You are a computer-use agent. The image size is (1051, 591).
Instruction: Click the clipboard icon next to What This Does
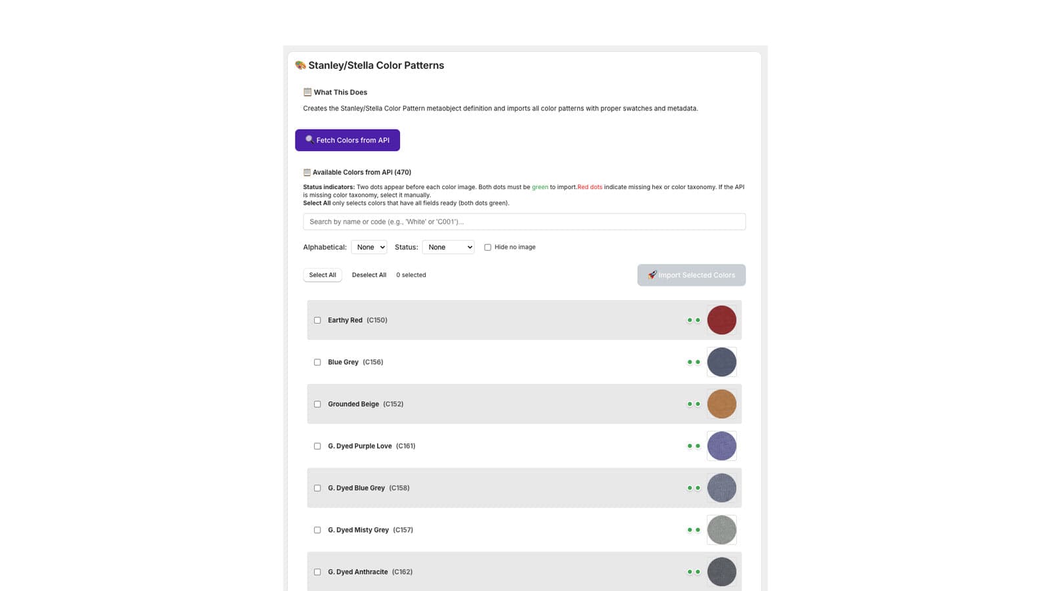(307, 92)
